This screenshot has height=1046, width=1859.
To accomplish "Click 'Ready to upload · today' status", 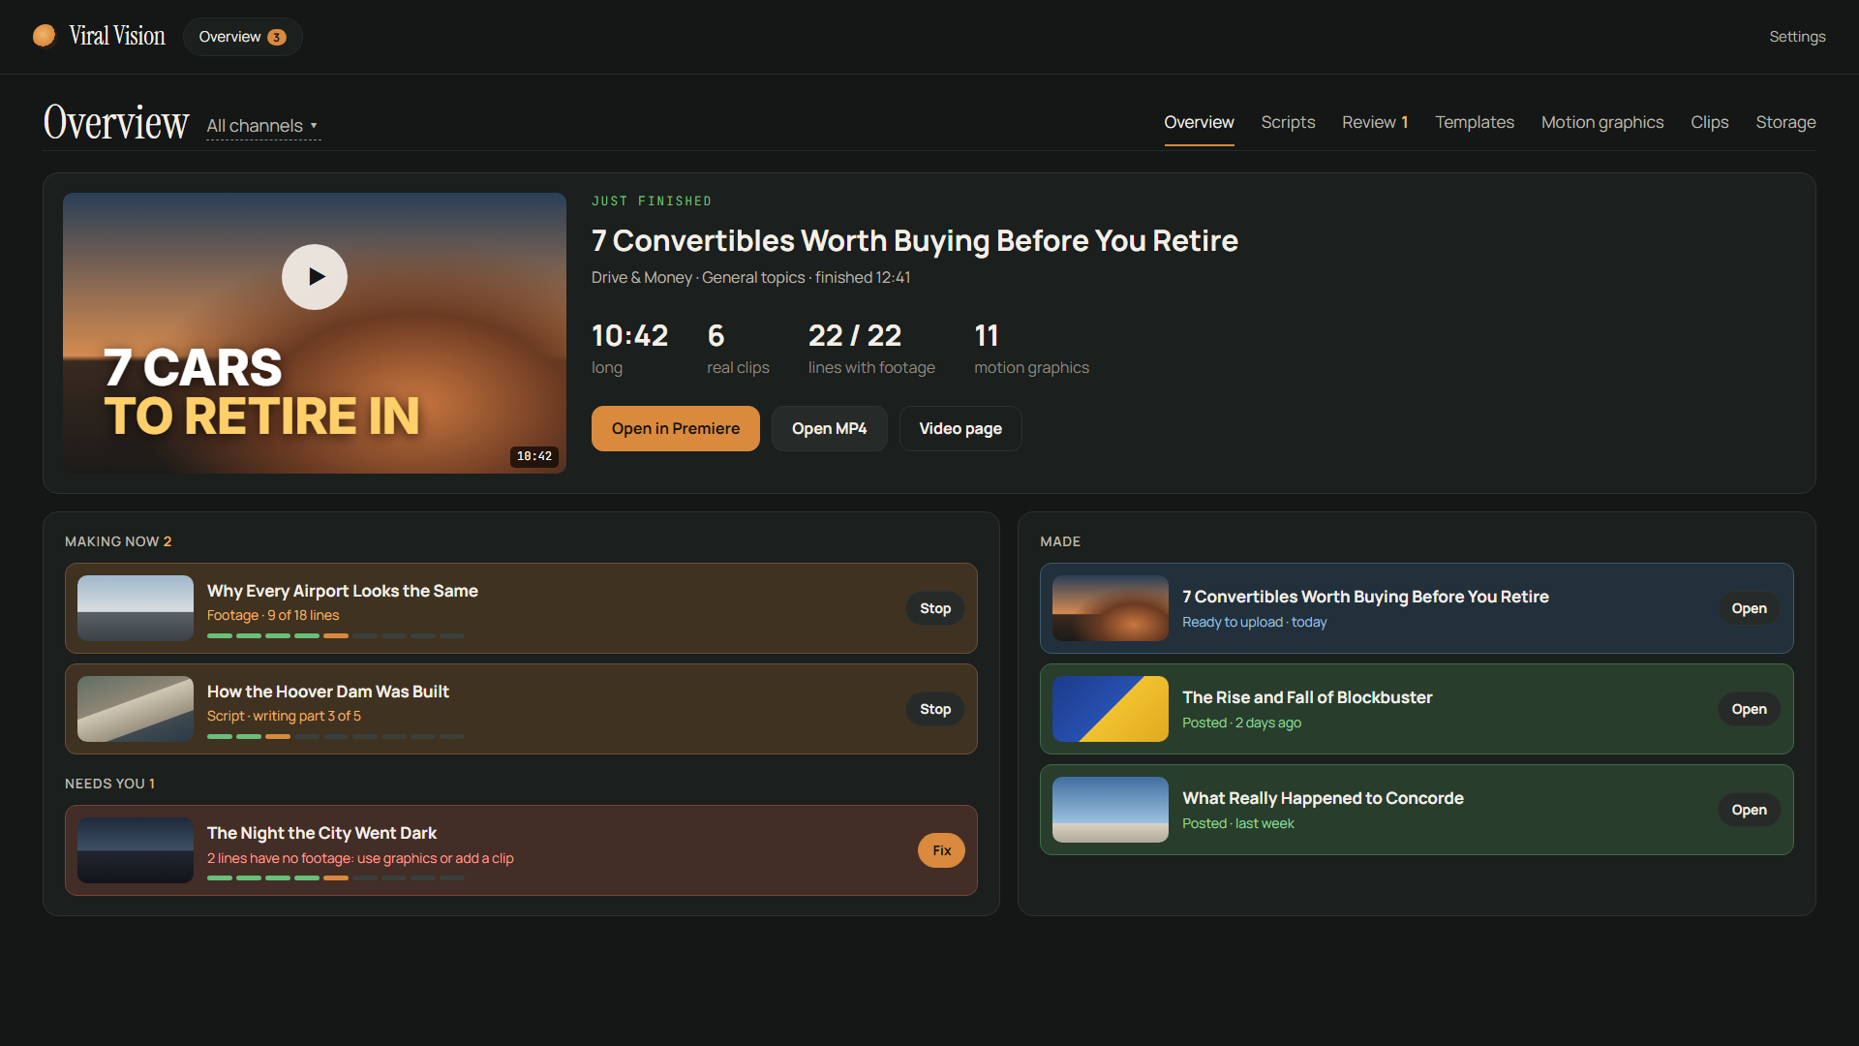I will 1255,622.
